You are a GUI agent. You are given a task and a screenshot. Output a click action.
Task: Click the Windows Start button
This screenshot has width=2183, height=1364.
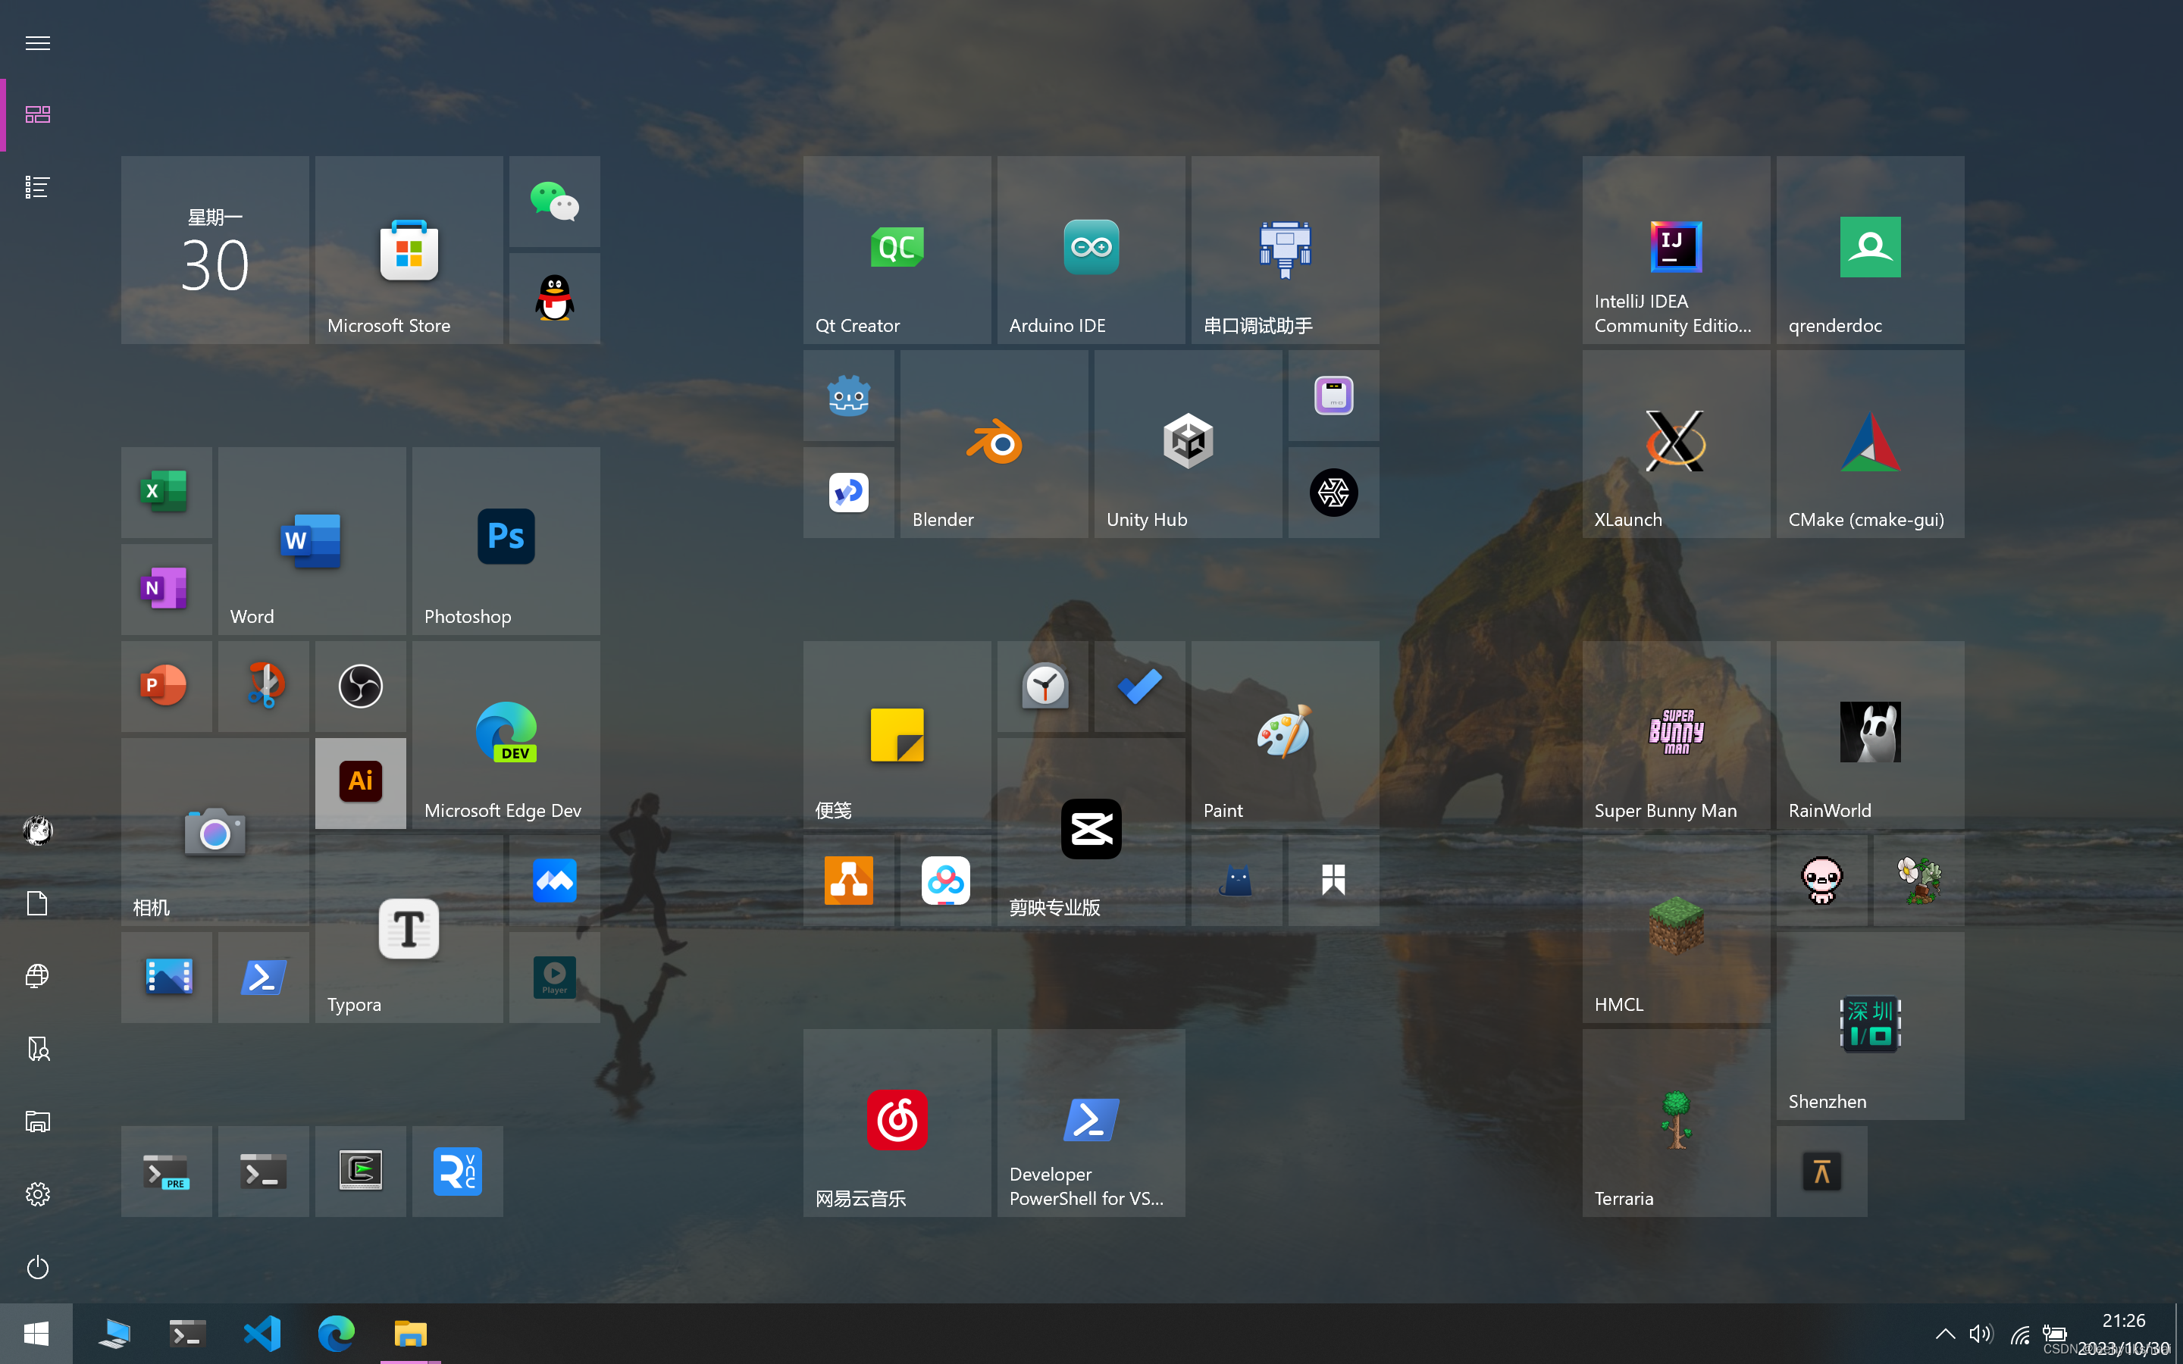click(36, 1334)
